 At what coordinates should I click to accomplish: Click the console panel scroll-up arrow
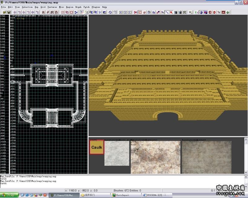(246, 177)
